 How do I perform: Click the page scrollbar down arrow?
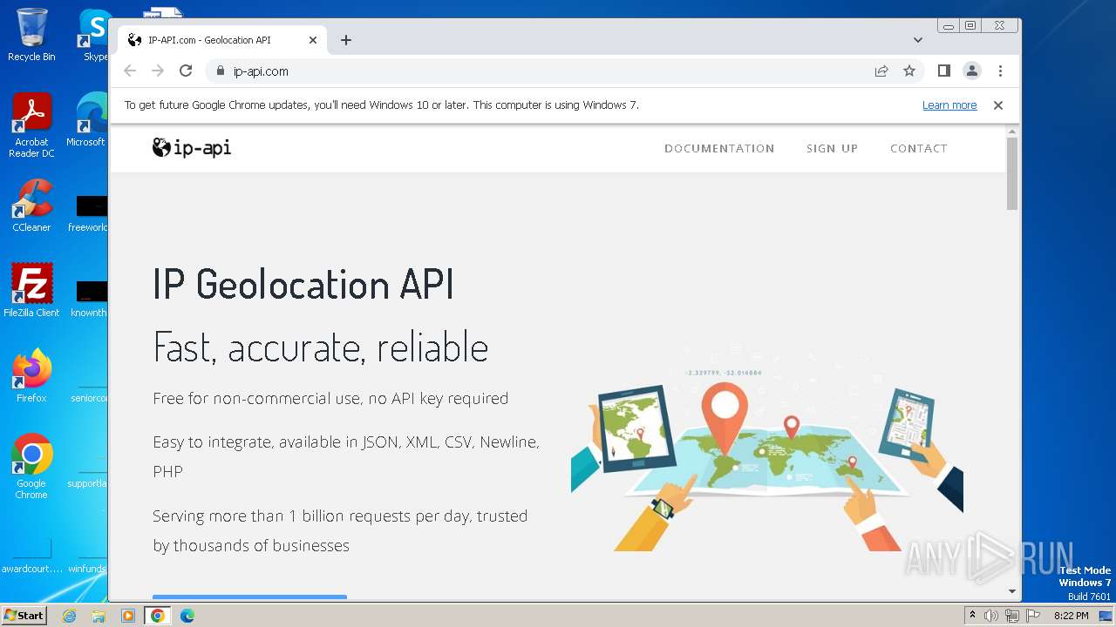tap(1012, 591)
